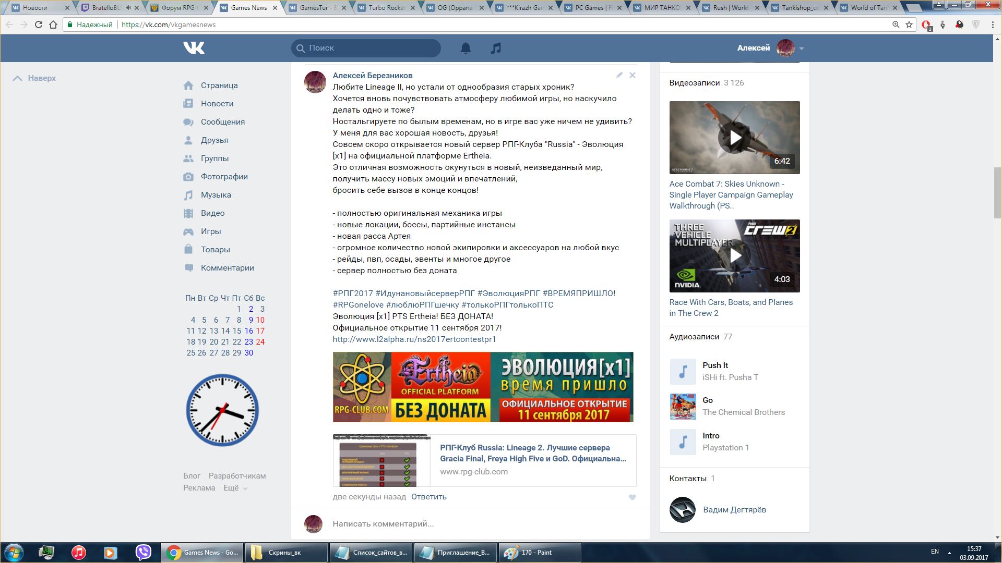
Task: Click the page vertical scrollbar thumb
Action: coord(997,192)
